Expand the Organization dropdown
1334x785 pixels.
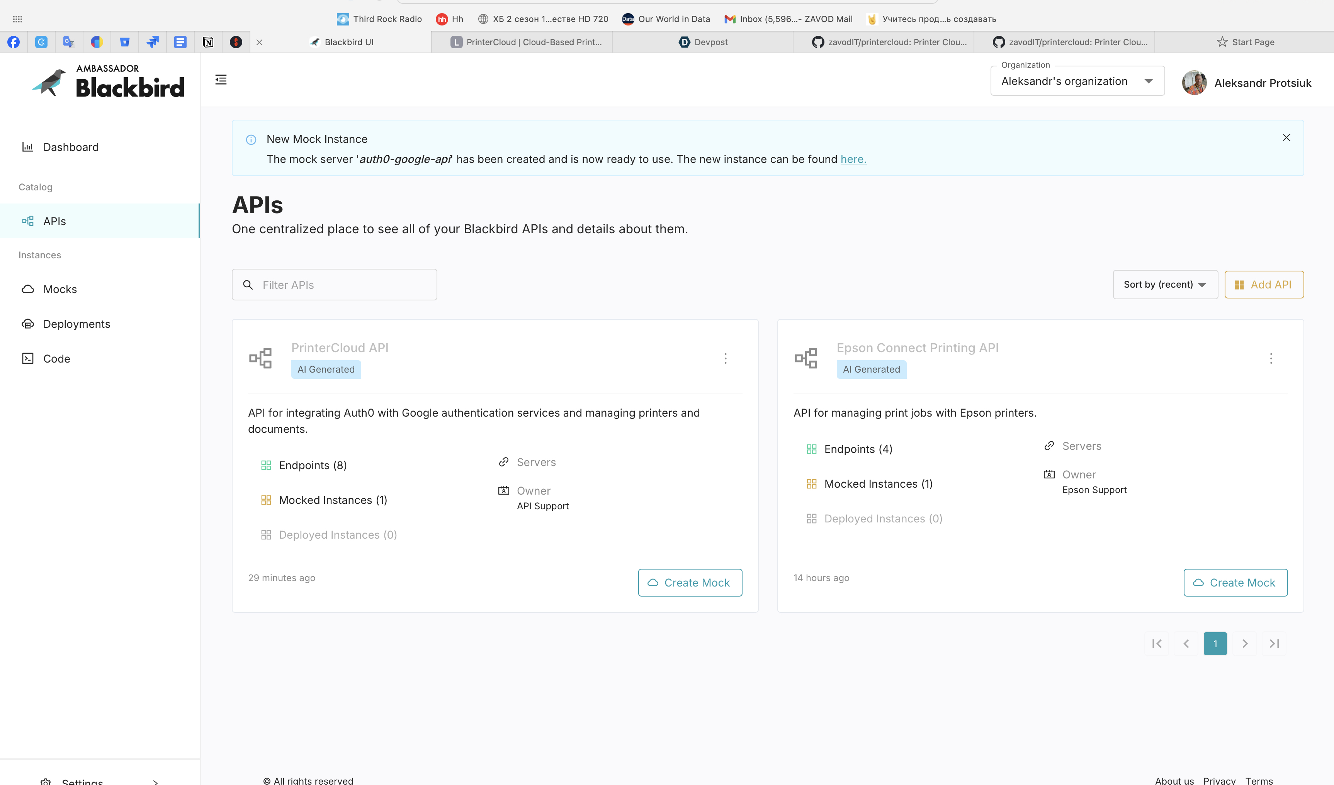click(x=1077, y=81)
